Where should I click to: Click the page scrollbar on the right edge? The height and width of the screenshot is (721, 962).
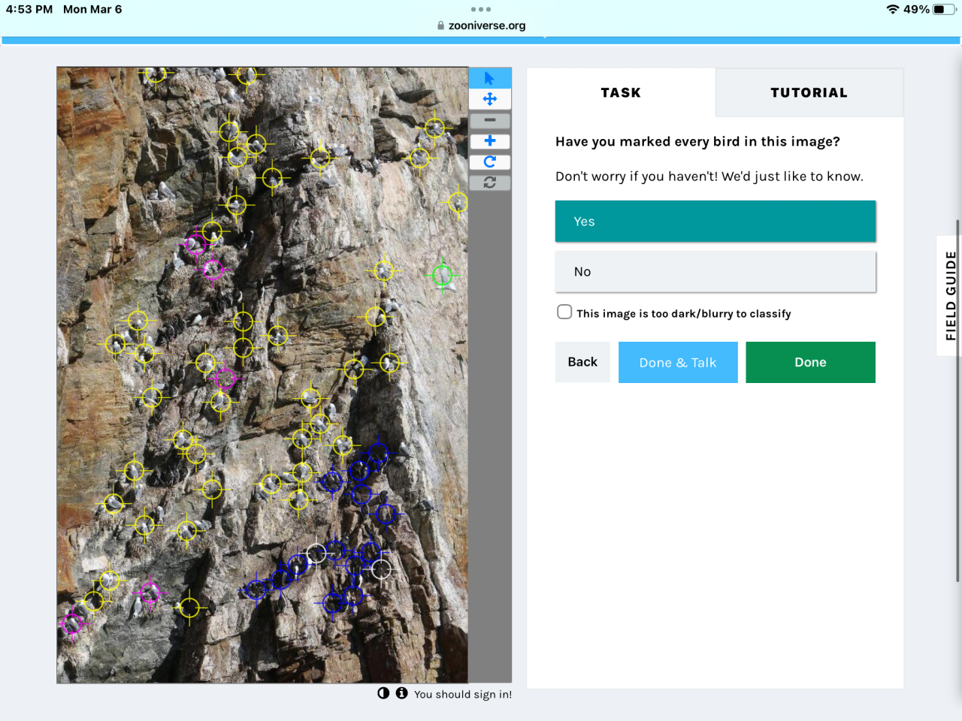click(x=957, y=400)
